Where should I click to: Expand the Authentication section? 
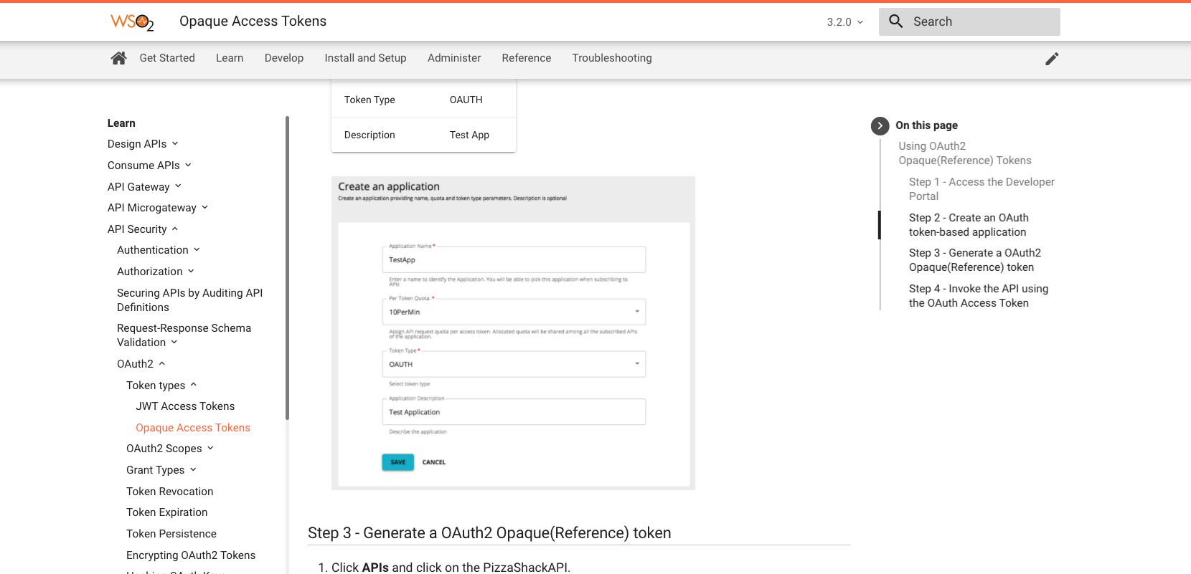pyautogui.click(x=159, y=250)
